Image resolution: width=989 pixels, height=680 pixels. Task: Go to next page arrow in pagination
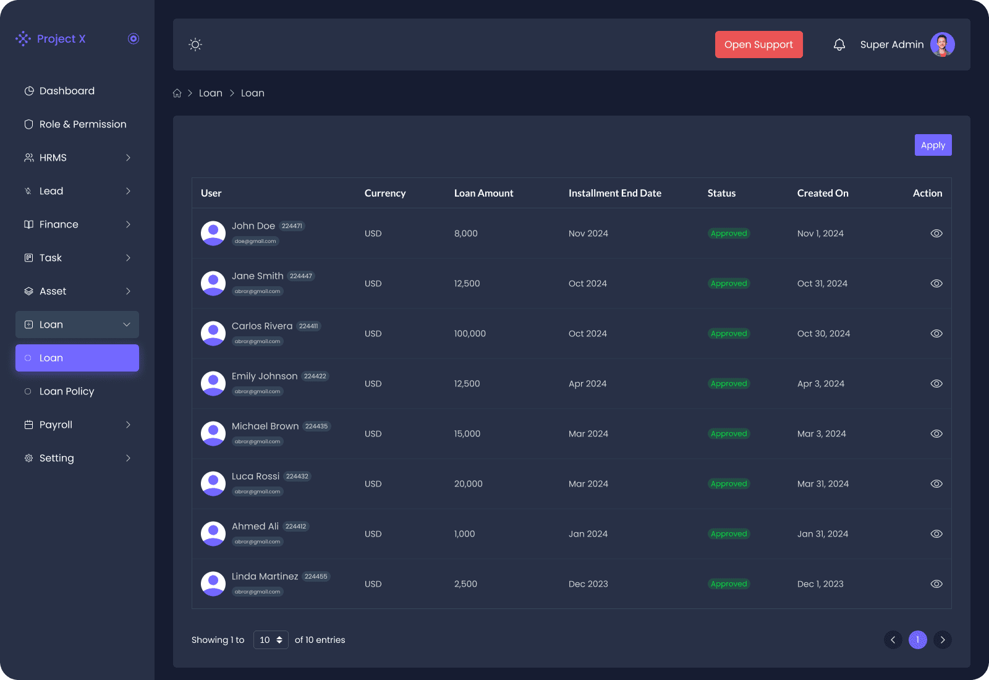pos(942,640)
